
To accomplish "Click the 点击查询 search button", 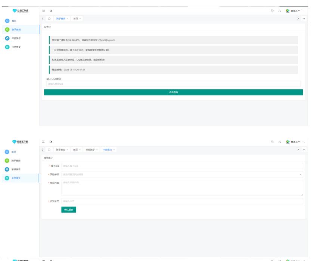I will click(x=173, y=92).
